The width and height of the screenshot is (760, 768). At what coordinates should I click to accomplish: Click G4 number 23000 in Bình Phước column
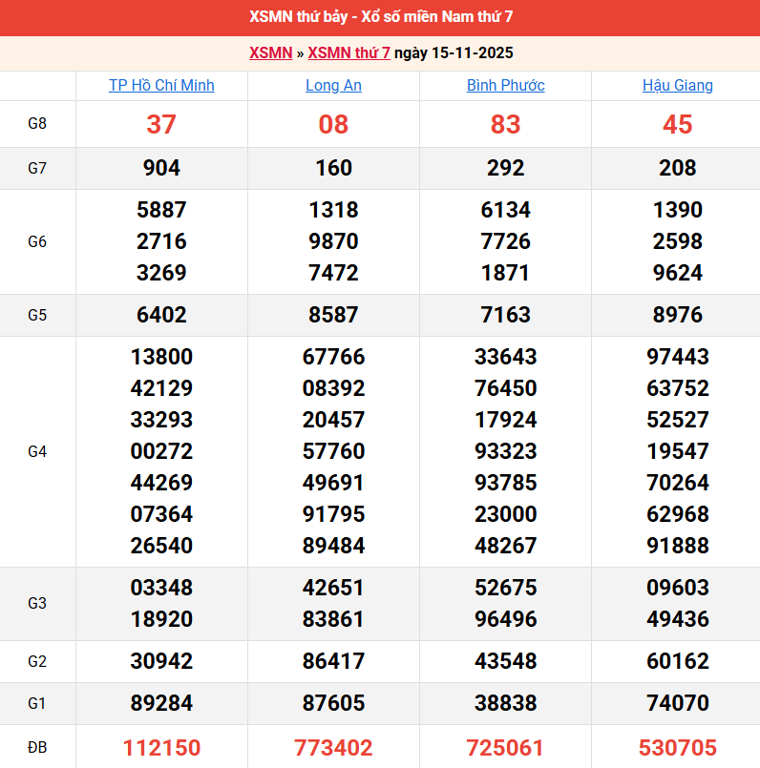[505, 514]
